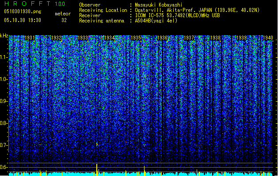The image size is (278, 176).
Task: Click the 1939 time marker
Action: point(242,37)
